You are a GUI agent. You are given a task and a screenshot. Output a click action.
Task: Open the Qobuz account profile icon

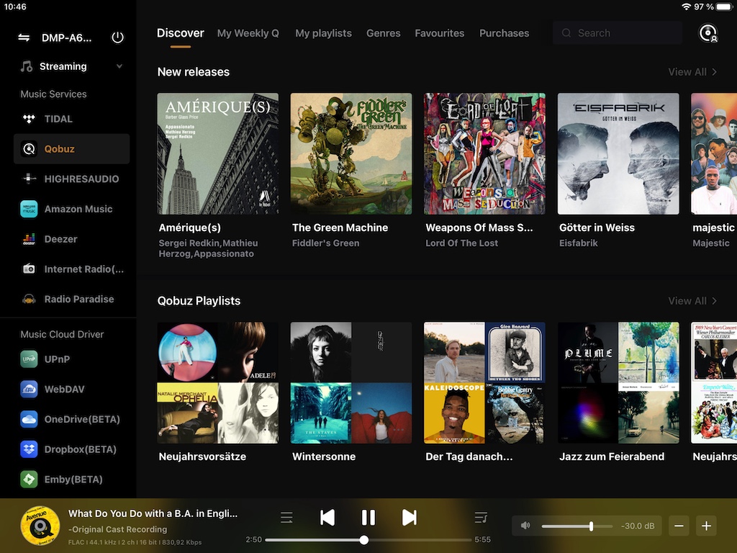point(708,33)
